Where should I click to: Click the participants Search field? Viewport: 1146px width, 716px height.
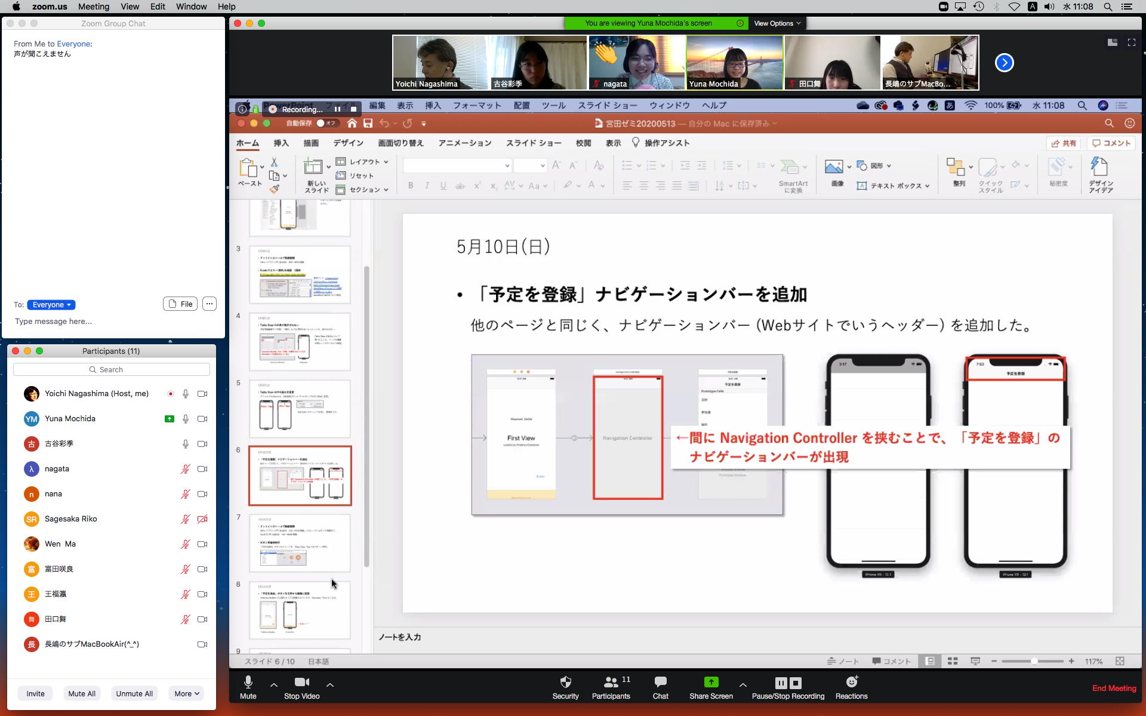[112, 369]
